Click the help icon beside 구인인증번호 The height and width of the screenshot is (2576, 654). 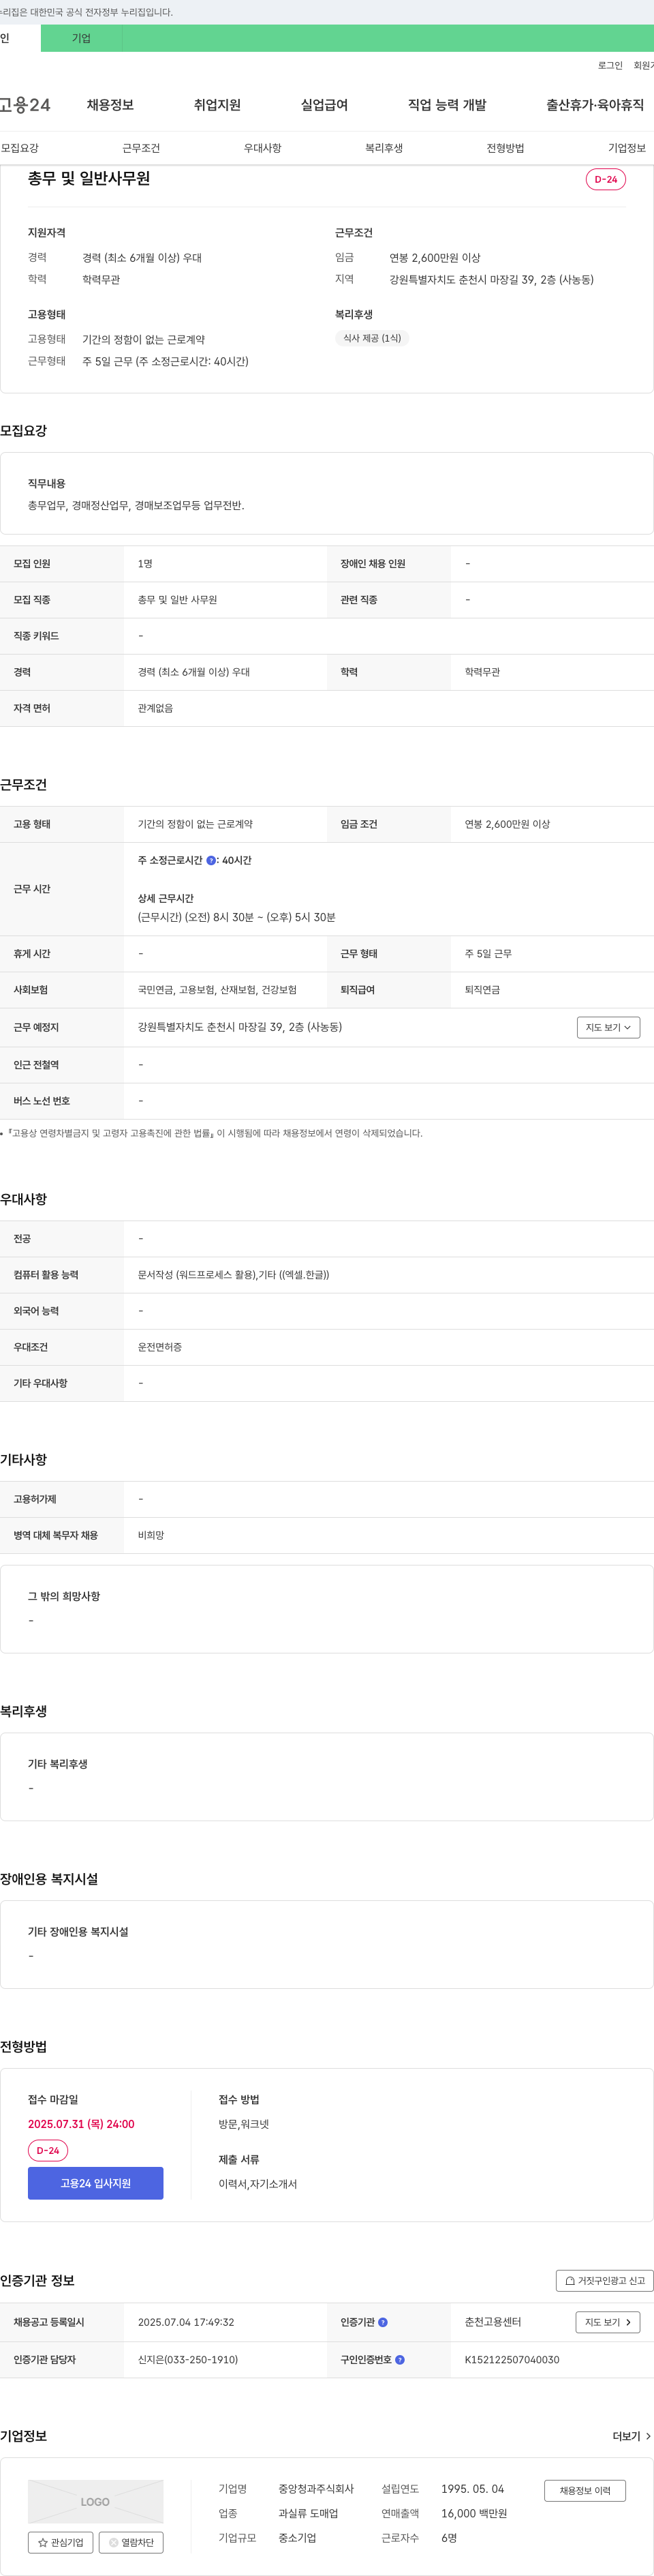399,2359
